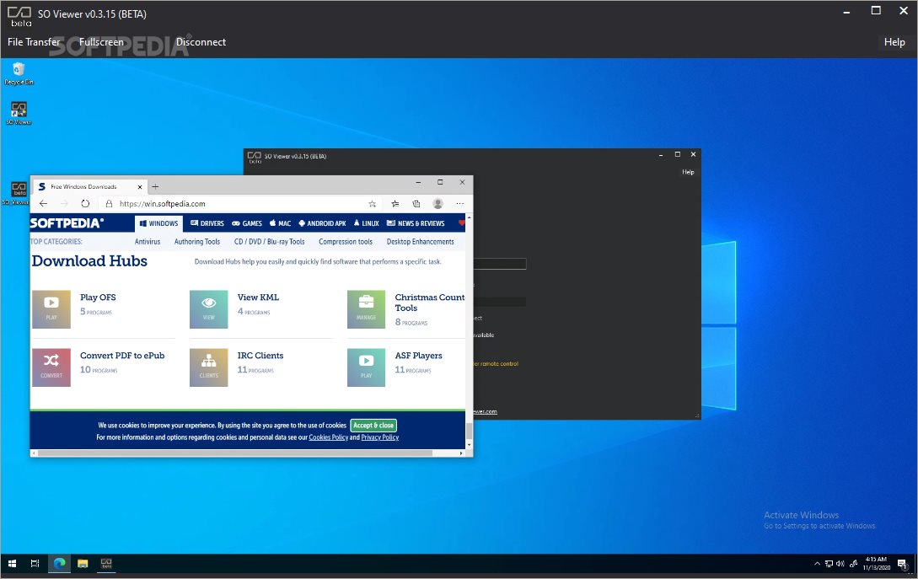Open the Linux section
The image size is (918, 579).
click(367, 223)
